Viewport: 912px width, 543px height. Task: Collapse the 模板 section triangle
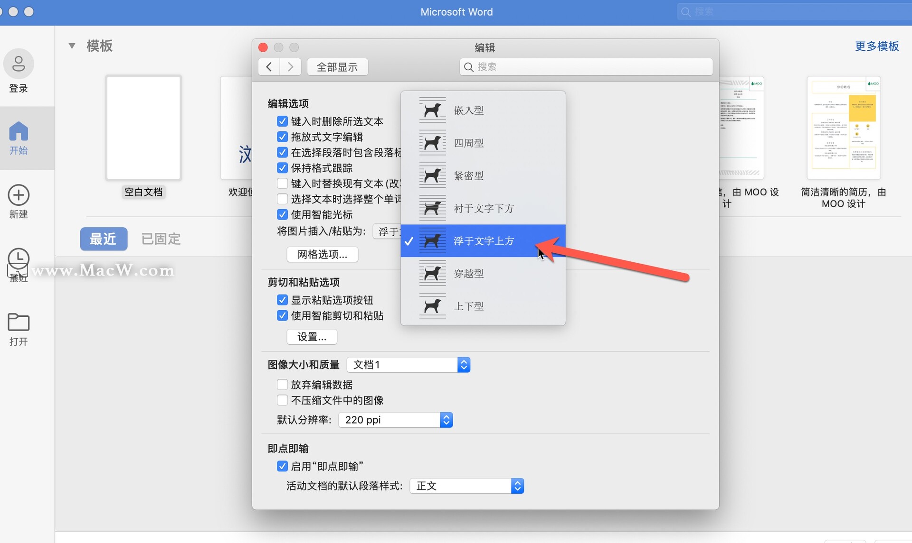pos(72,46)
